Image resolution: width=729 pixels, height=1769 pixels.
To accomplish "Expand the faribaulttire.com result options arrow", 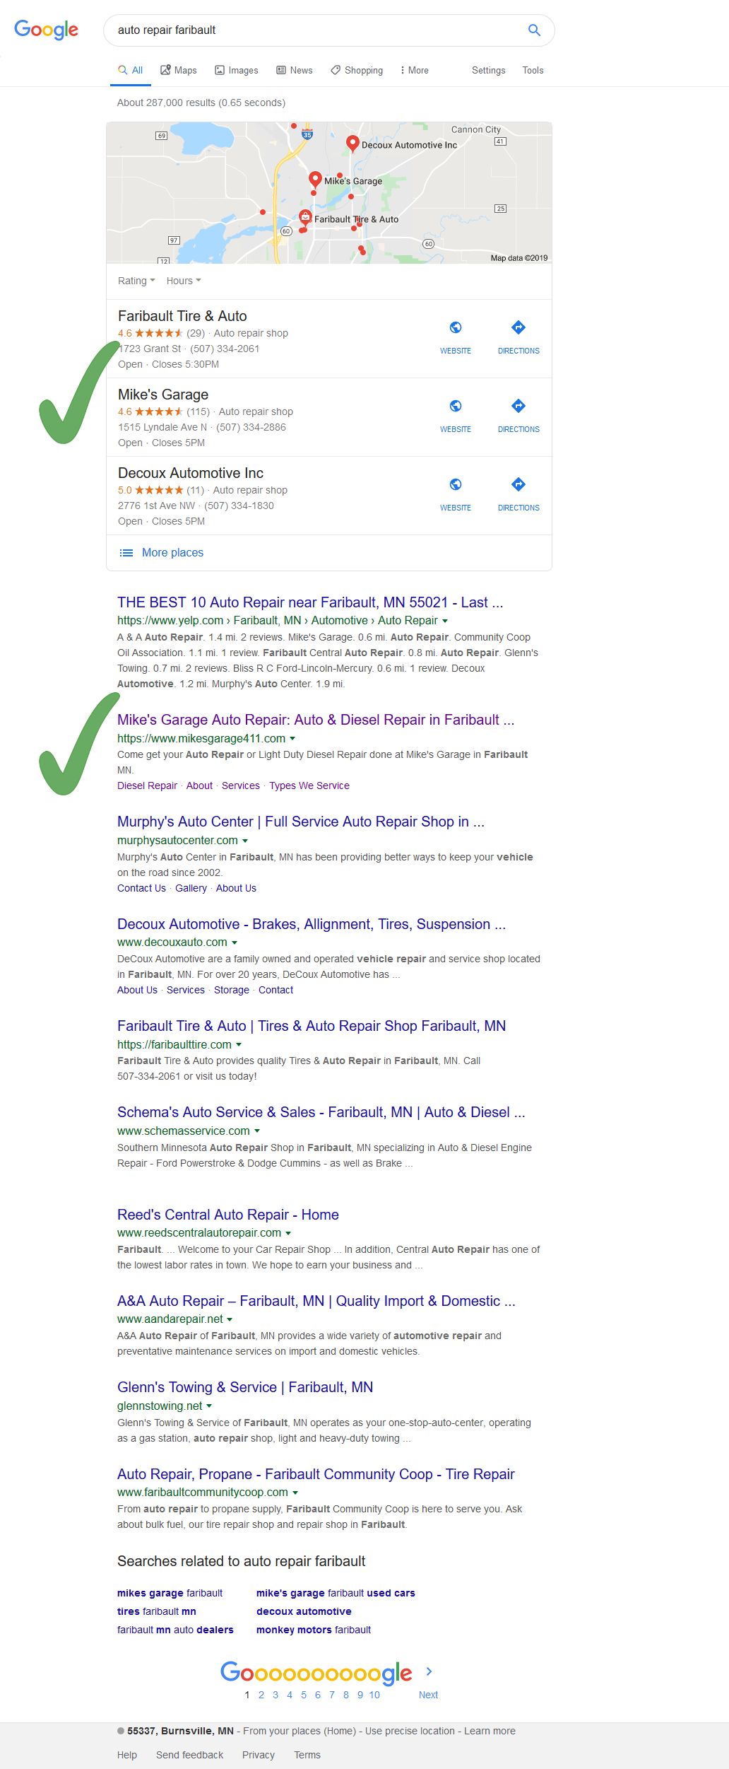I will (x=239, y=1044).
